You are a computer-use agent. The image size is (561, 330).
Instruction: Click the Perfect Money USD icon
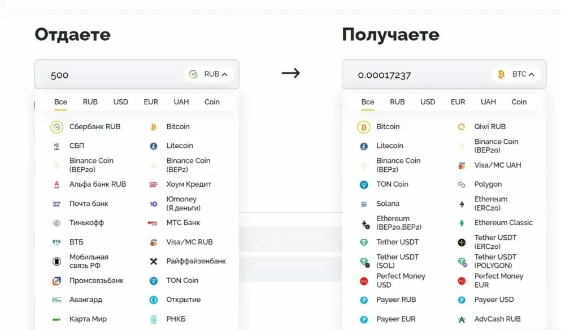click(x=364, y=281)
